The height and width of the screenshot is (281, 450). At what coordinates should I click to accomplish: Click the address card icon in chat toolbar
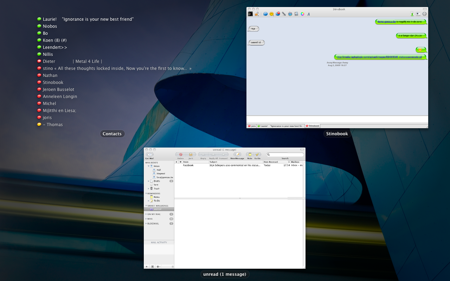click(418, 14)
